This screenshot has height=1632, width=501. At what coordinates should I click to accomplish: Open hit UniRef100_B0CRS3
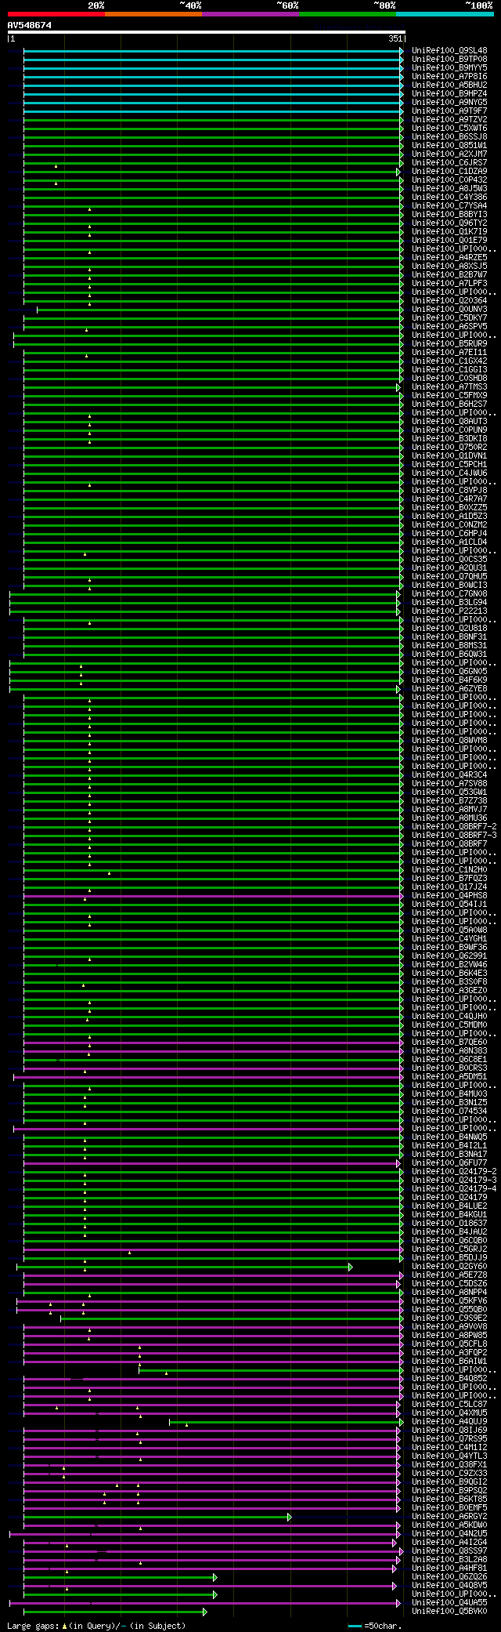[449, 1068]
